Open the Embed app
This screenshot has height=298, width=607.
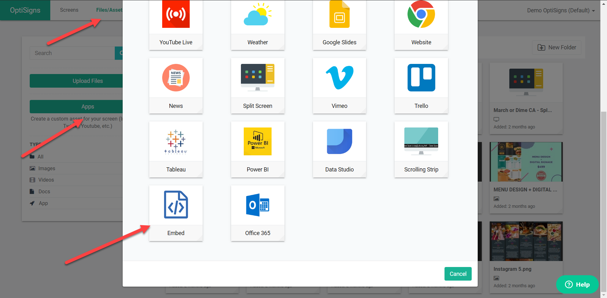[176, 213]
